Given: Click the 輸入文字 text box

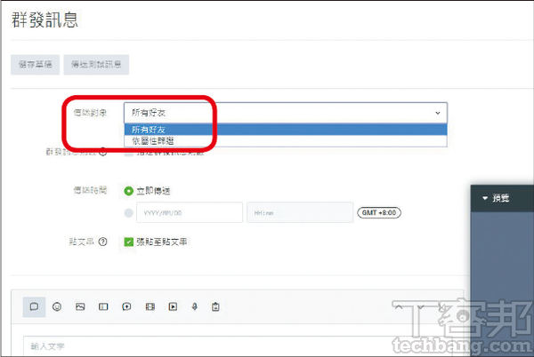Looking at the screenshot, I should coord(239,346).
